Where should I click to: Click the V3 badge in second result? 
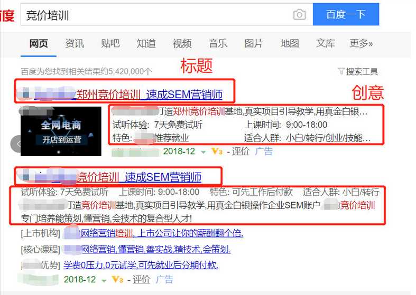(117, 280)
